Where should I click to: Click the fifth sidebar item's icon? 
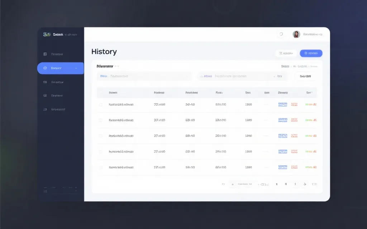45,109
